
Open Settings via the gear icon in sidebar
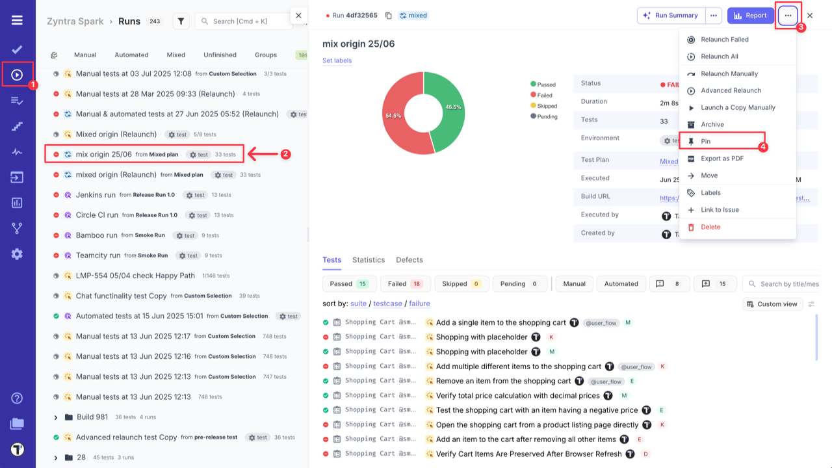click(x=17, y=254)
